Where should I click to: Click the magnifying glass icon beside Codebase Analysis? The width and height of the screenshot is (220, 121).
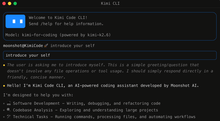tap(9, 110)
